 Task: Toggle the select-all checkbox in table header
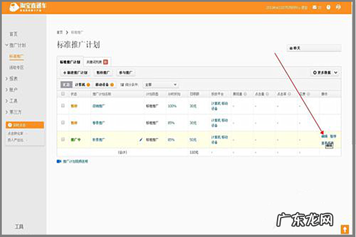click(x=63, y=94)
